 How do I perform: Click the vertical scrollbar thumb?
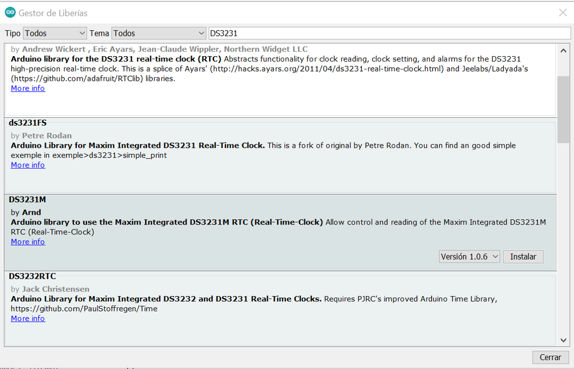point(563,108)
